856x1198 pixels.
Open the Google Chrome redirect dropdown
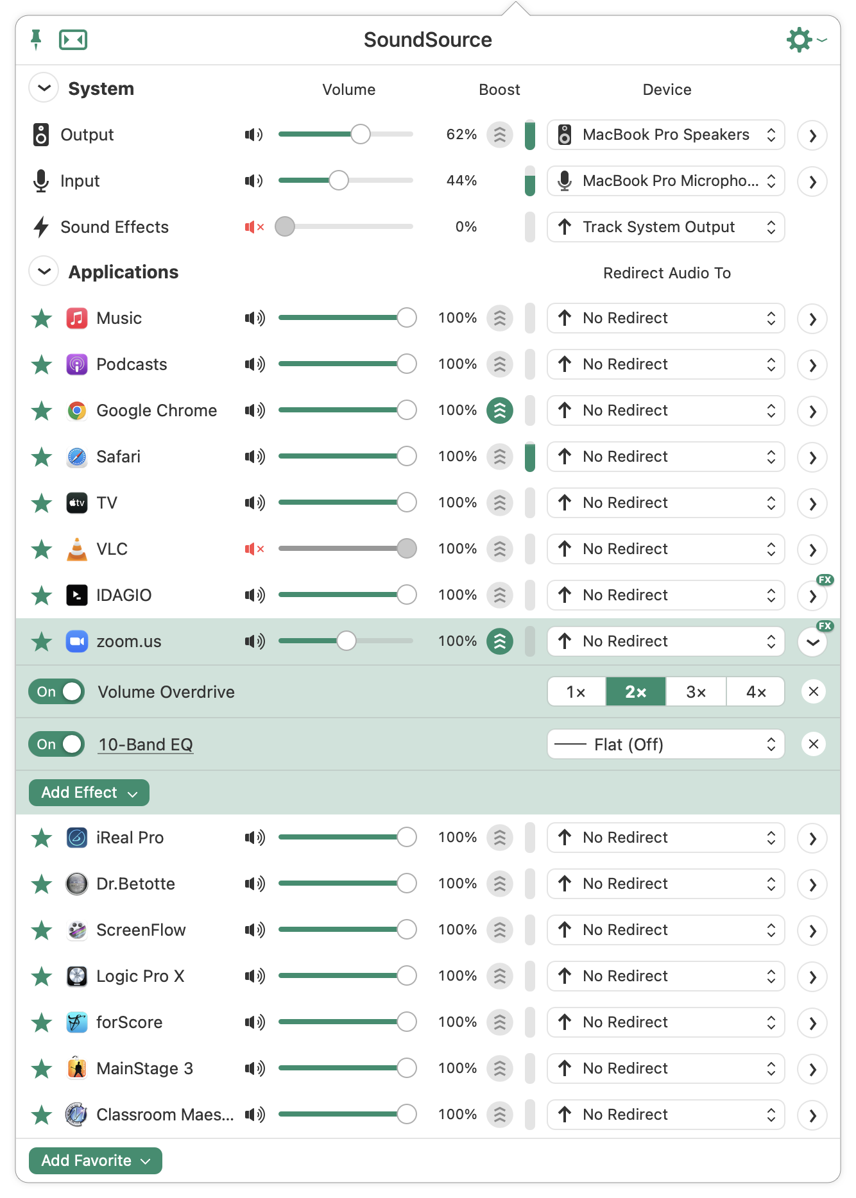click(x=666, y=410)
